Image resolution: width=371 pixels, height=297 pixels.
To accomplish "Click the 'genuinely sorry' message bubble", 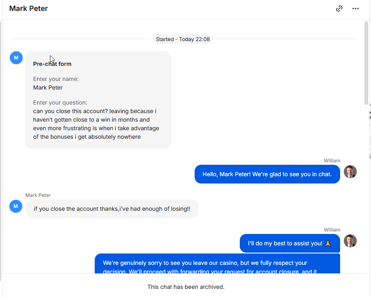I will [x=217, y=263].
